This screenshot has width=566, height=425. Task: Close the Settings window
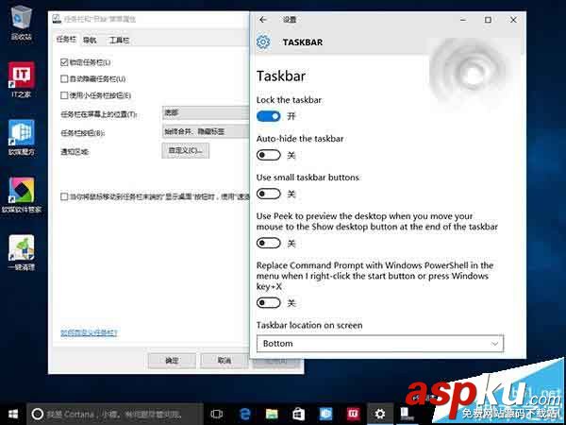[x=513, y=20]
